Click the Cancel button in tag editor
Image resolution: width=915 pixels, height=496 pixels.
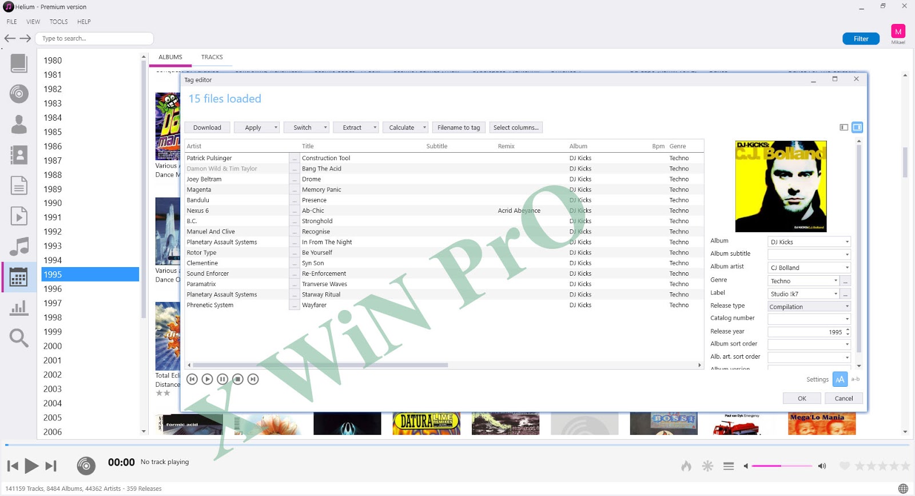pos(844,398)
